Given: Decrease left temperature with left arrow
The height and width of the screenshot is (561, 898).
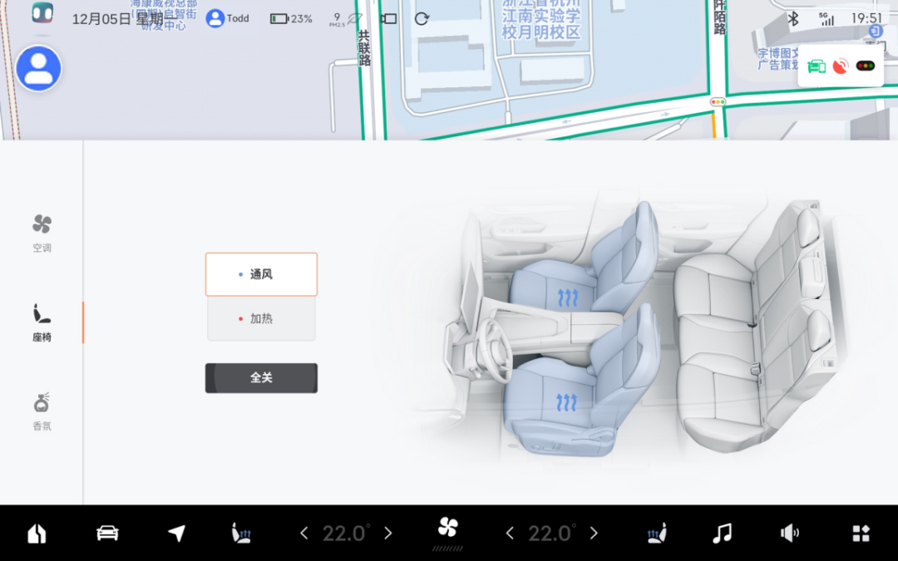Looking at the screenshot, I should [x=304, y=534].
